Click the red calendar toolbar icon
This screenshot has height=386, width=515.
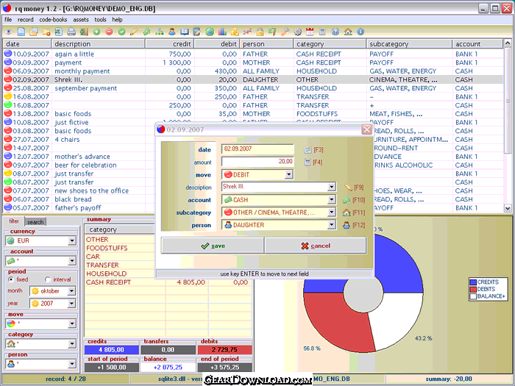pyautogui.click(x=310, y=32)
